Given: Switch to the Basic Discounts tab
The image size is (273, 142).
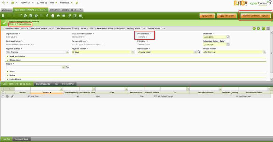Looking at the screenshot, I should 43,84.
